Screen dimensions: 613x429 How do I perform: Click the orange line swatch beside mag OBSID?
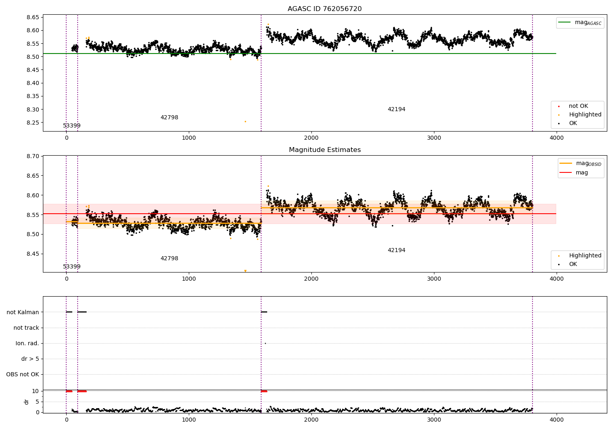pyautogui.click(x=566, y=163)
